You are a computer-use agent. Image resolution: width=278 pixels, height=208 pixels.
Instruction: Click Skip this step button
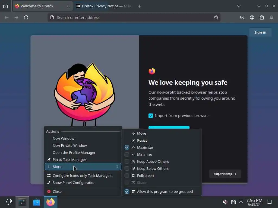tap(225, 174)
